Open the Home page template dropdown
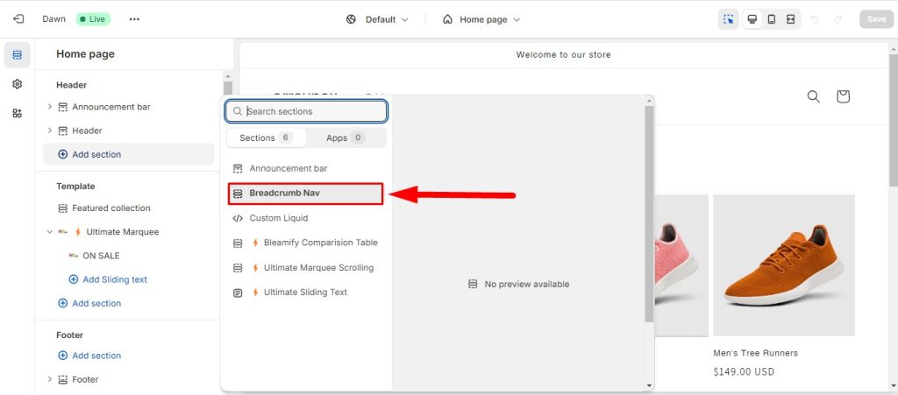Viewport: 898px width, 395px height. click(481, 19)
